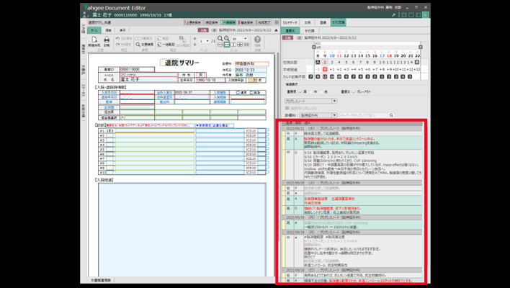Click the 元に戻す undo arrow icon
This screenshot has width=510, height=288.
click(117, 38)
